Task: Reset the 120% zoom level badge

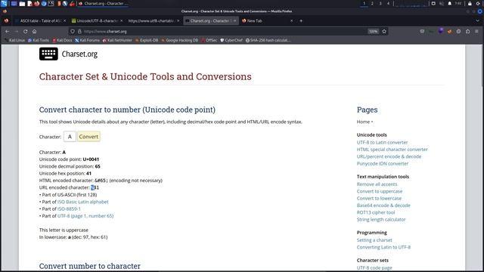Action: [373, 32]
